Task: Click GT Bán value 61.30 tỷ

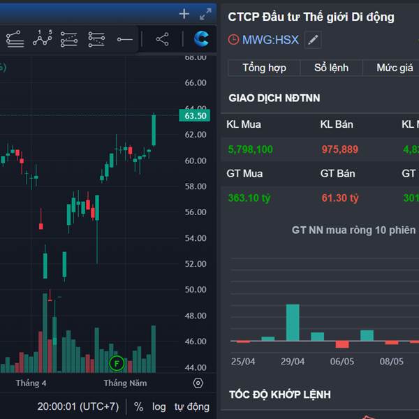Action: pos(339,198)
